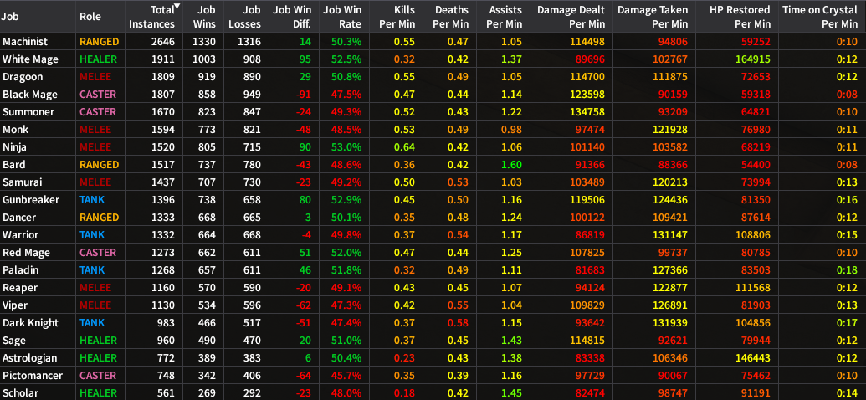Select the Gunbreaker job name

coord(30,199)
